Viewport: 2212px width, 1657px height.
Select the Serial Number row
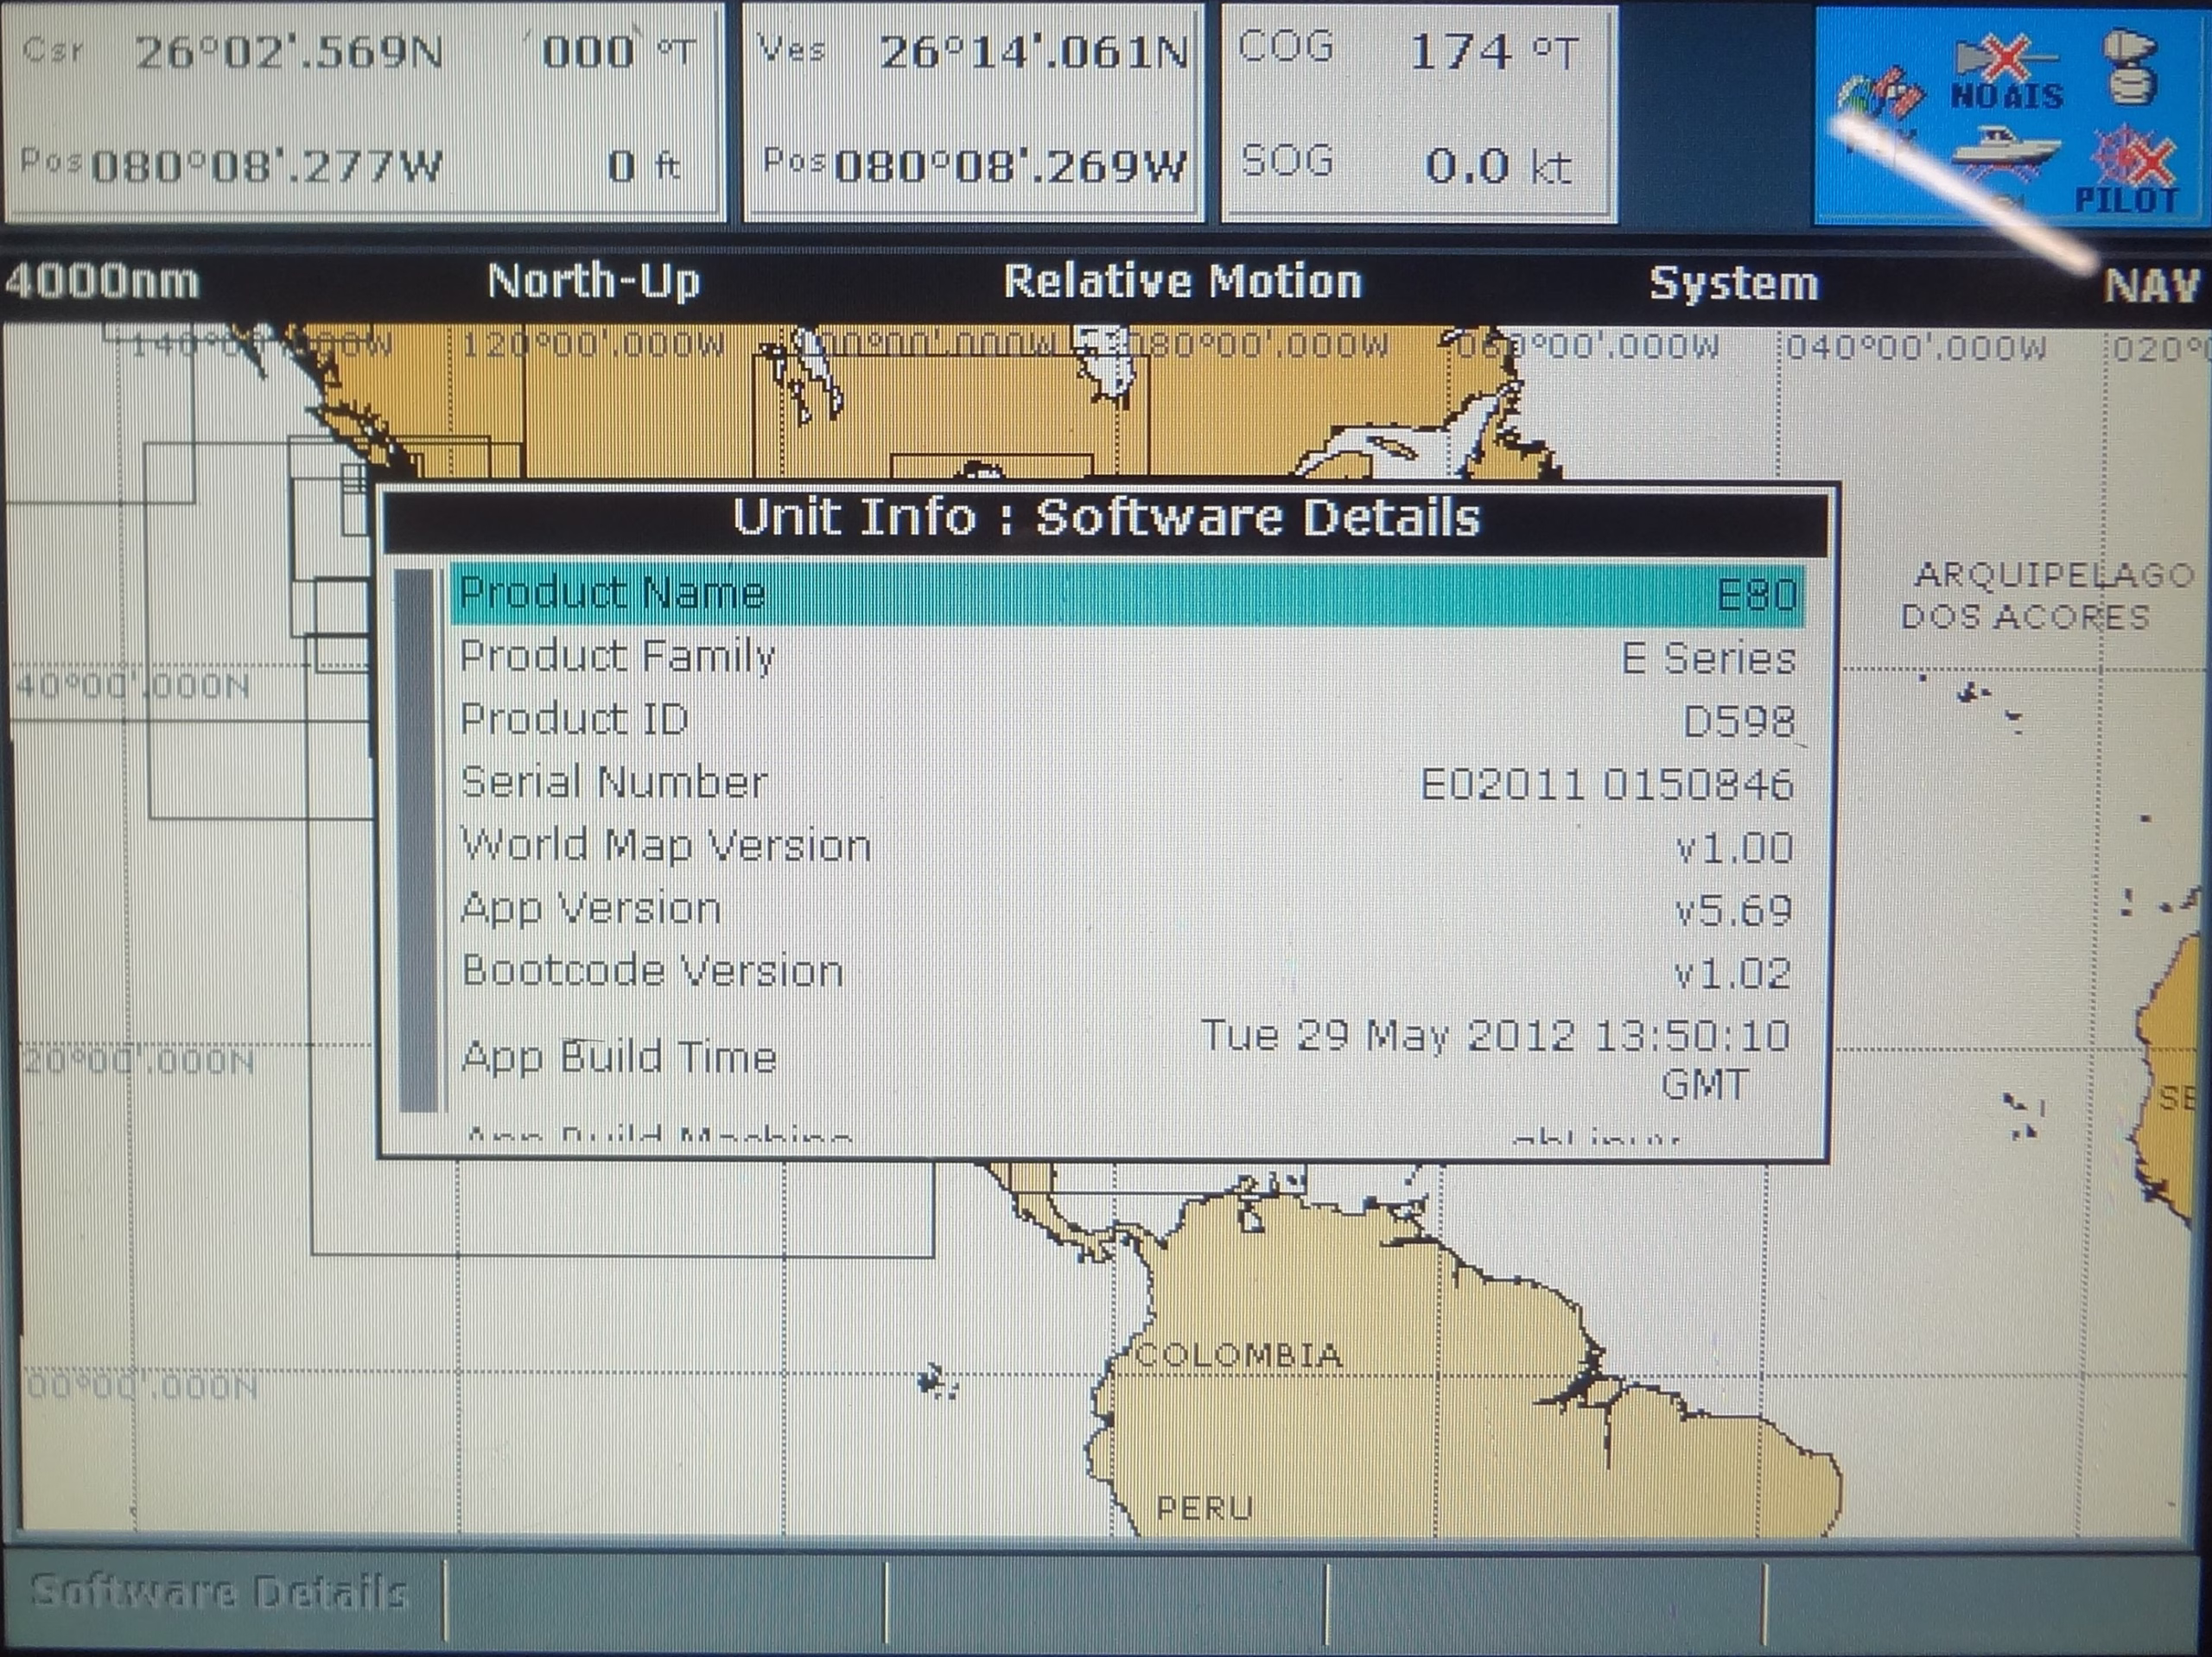(x=1127, y=783)
